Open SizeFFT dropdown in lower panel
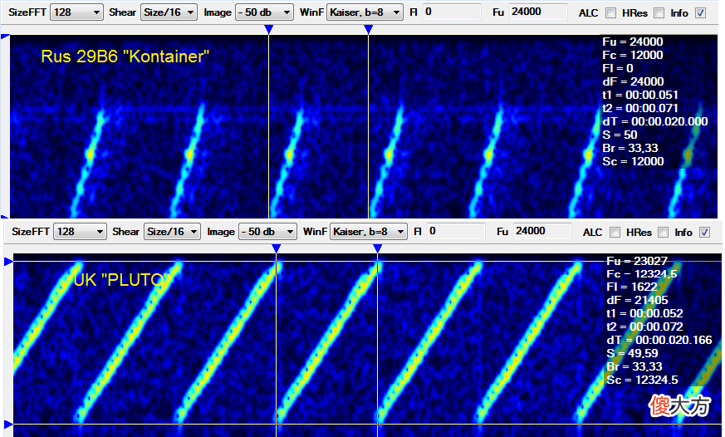This screenshot has height=437, width=725. pos(80,232)
